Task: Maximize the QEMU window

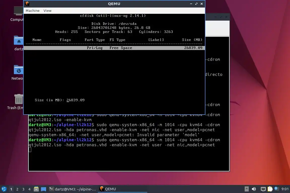Action: pyautogui.click(x=196, y=4)
